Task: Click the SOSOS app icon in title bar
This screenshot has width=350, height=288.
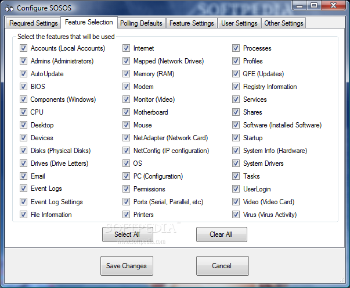Action: pos(9,8)
